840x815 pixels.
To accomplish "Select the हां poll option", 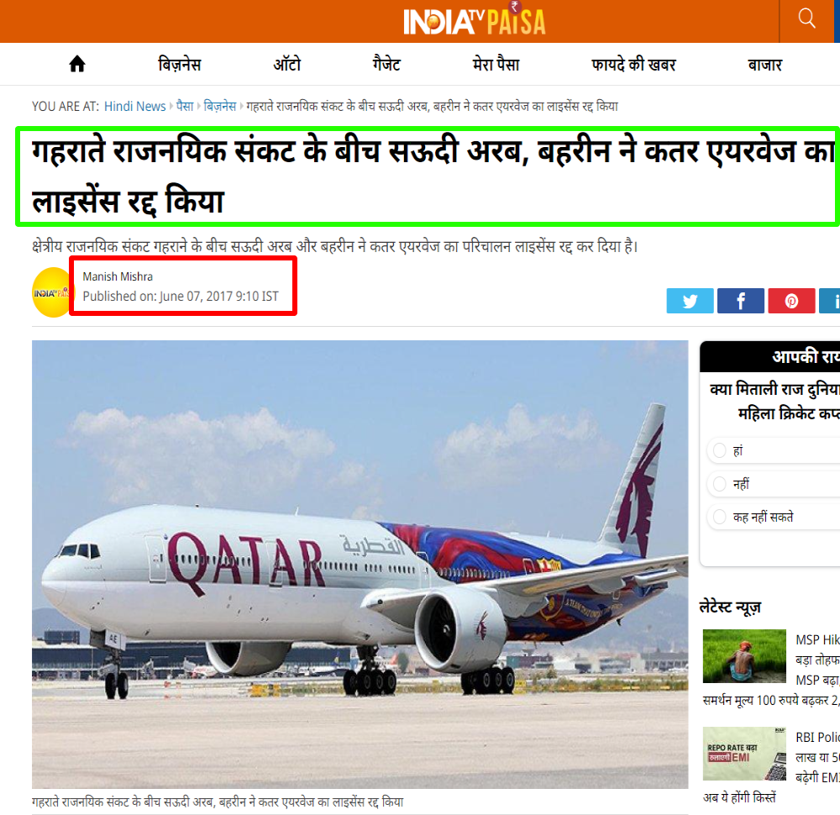I will [x=720, y=450].
